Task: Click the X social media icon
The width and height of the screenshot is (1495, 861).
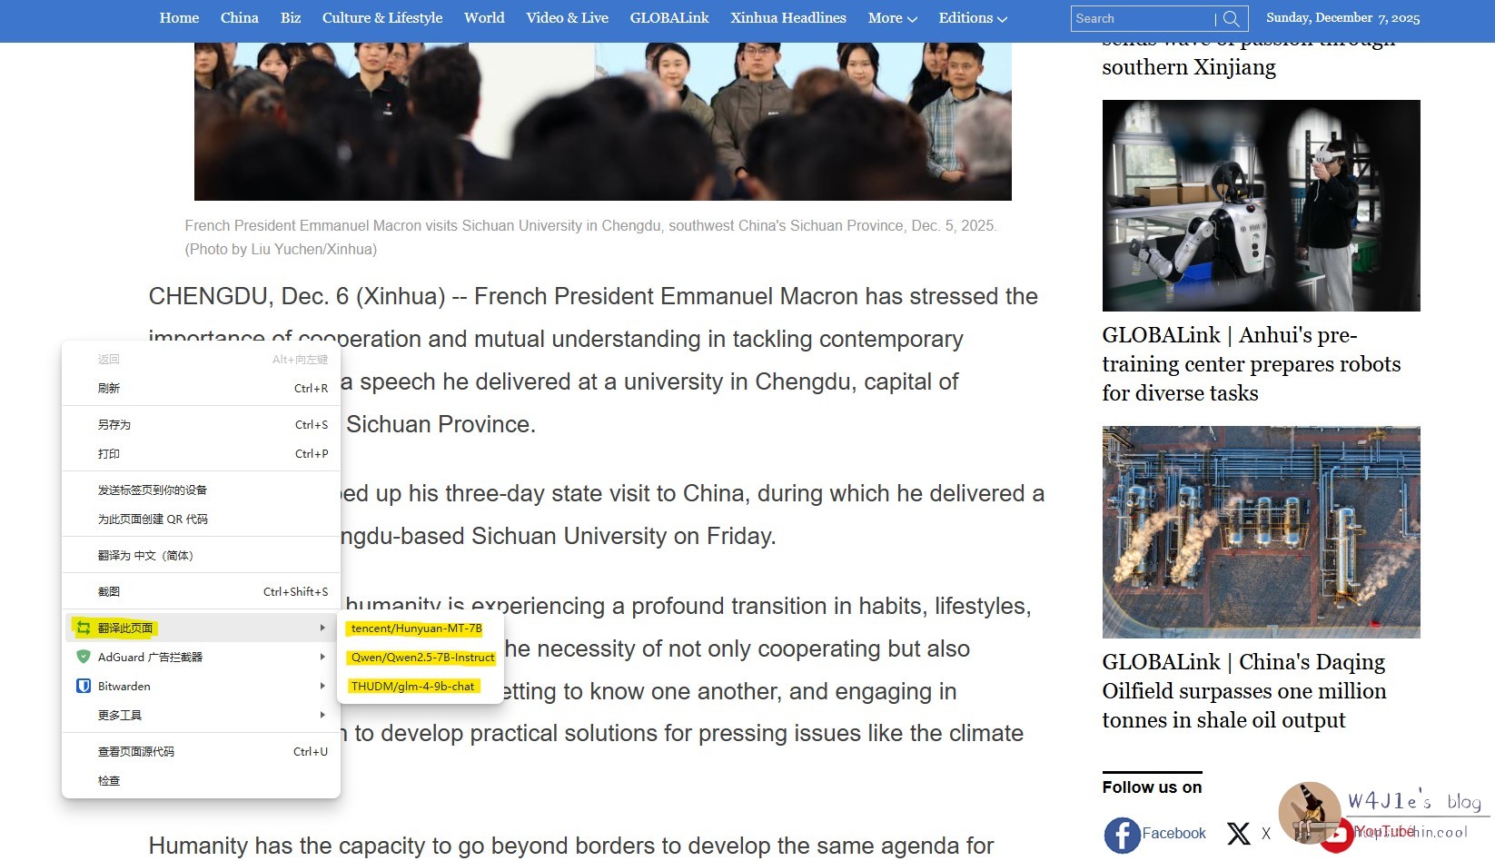Action: tap(1238, 834)
